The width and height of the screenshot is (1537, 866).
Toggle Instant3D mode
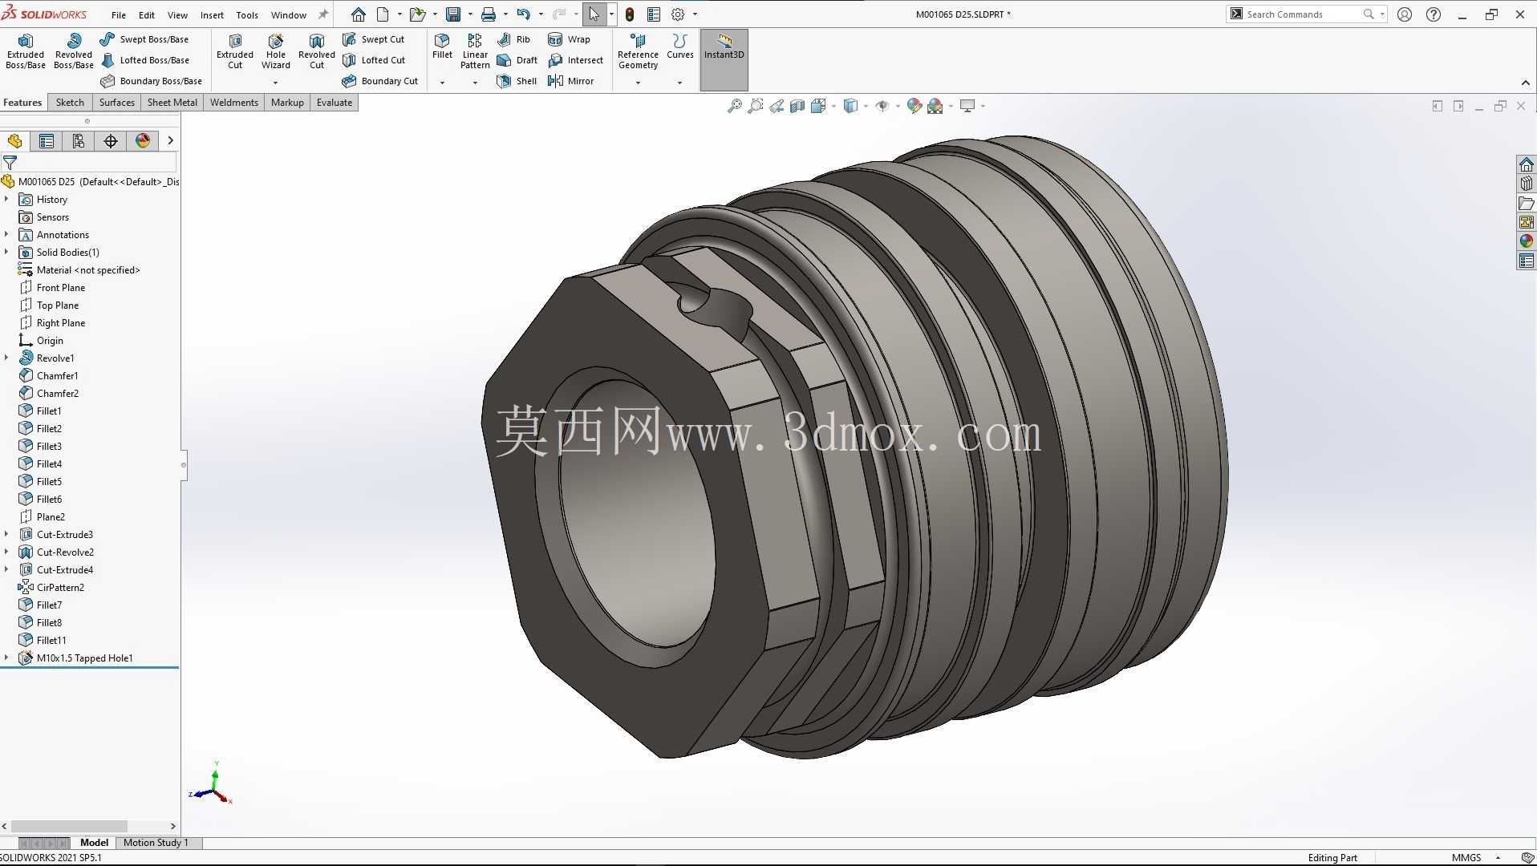724,60
